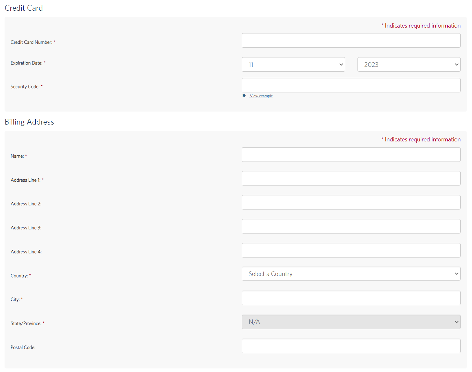Screen dimensions: 472x372
Task: Select the Address Line 1 field
Action: coord(351,178)
